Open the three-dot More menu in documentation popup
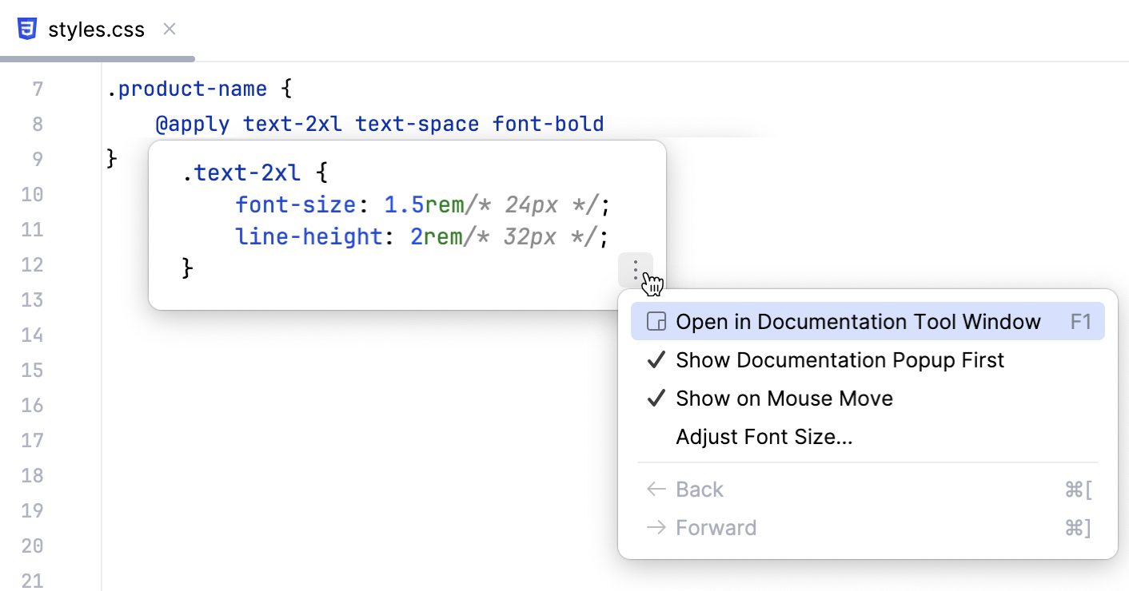The height and width of the screenshot is (591, 1129). coord(636,270)
